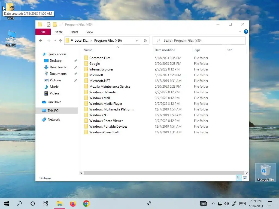279x209 pixels.
Task: Select the Windows Portable Devices folder name
Action: (108, 126)
